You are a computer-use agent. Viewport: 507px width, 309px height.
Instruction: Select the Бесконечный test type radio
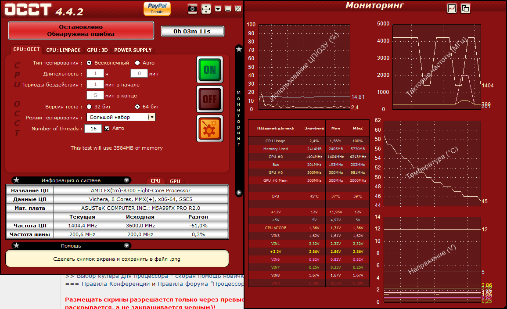[x=89, y=63]
